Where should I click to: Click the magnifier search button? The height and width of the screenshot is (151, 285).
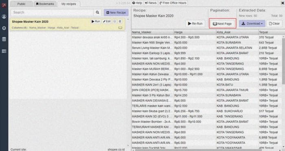[97, 12]
